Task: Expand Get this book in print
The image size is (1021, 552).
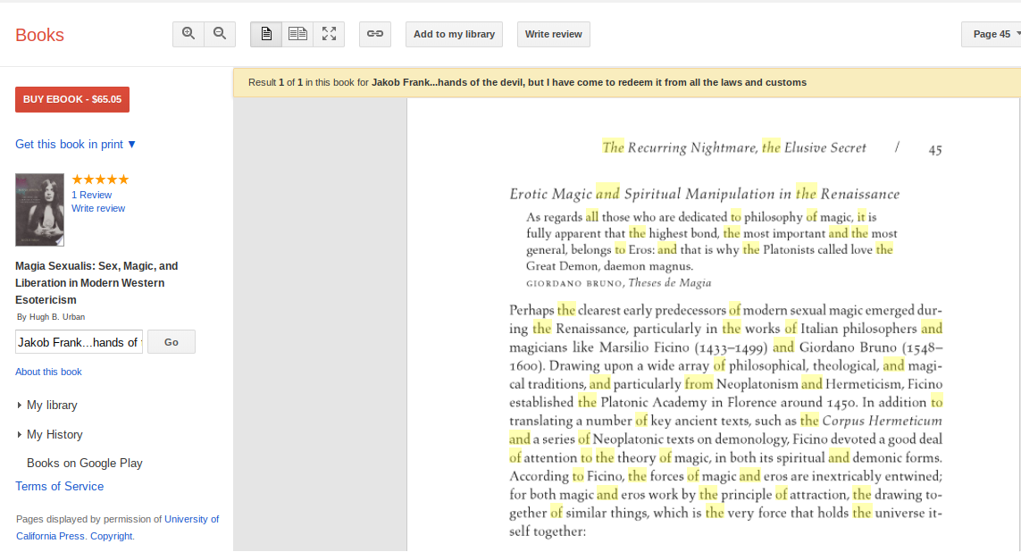Action: point(76,145)
